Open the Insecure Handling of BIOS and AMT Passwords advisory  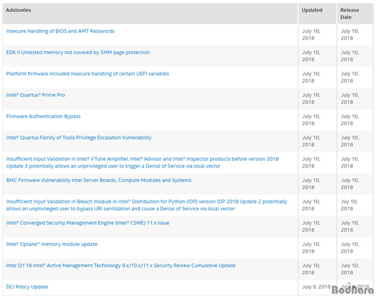[60, 31]
